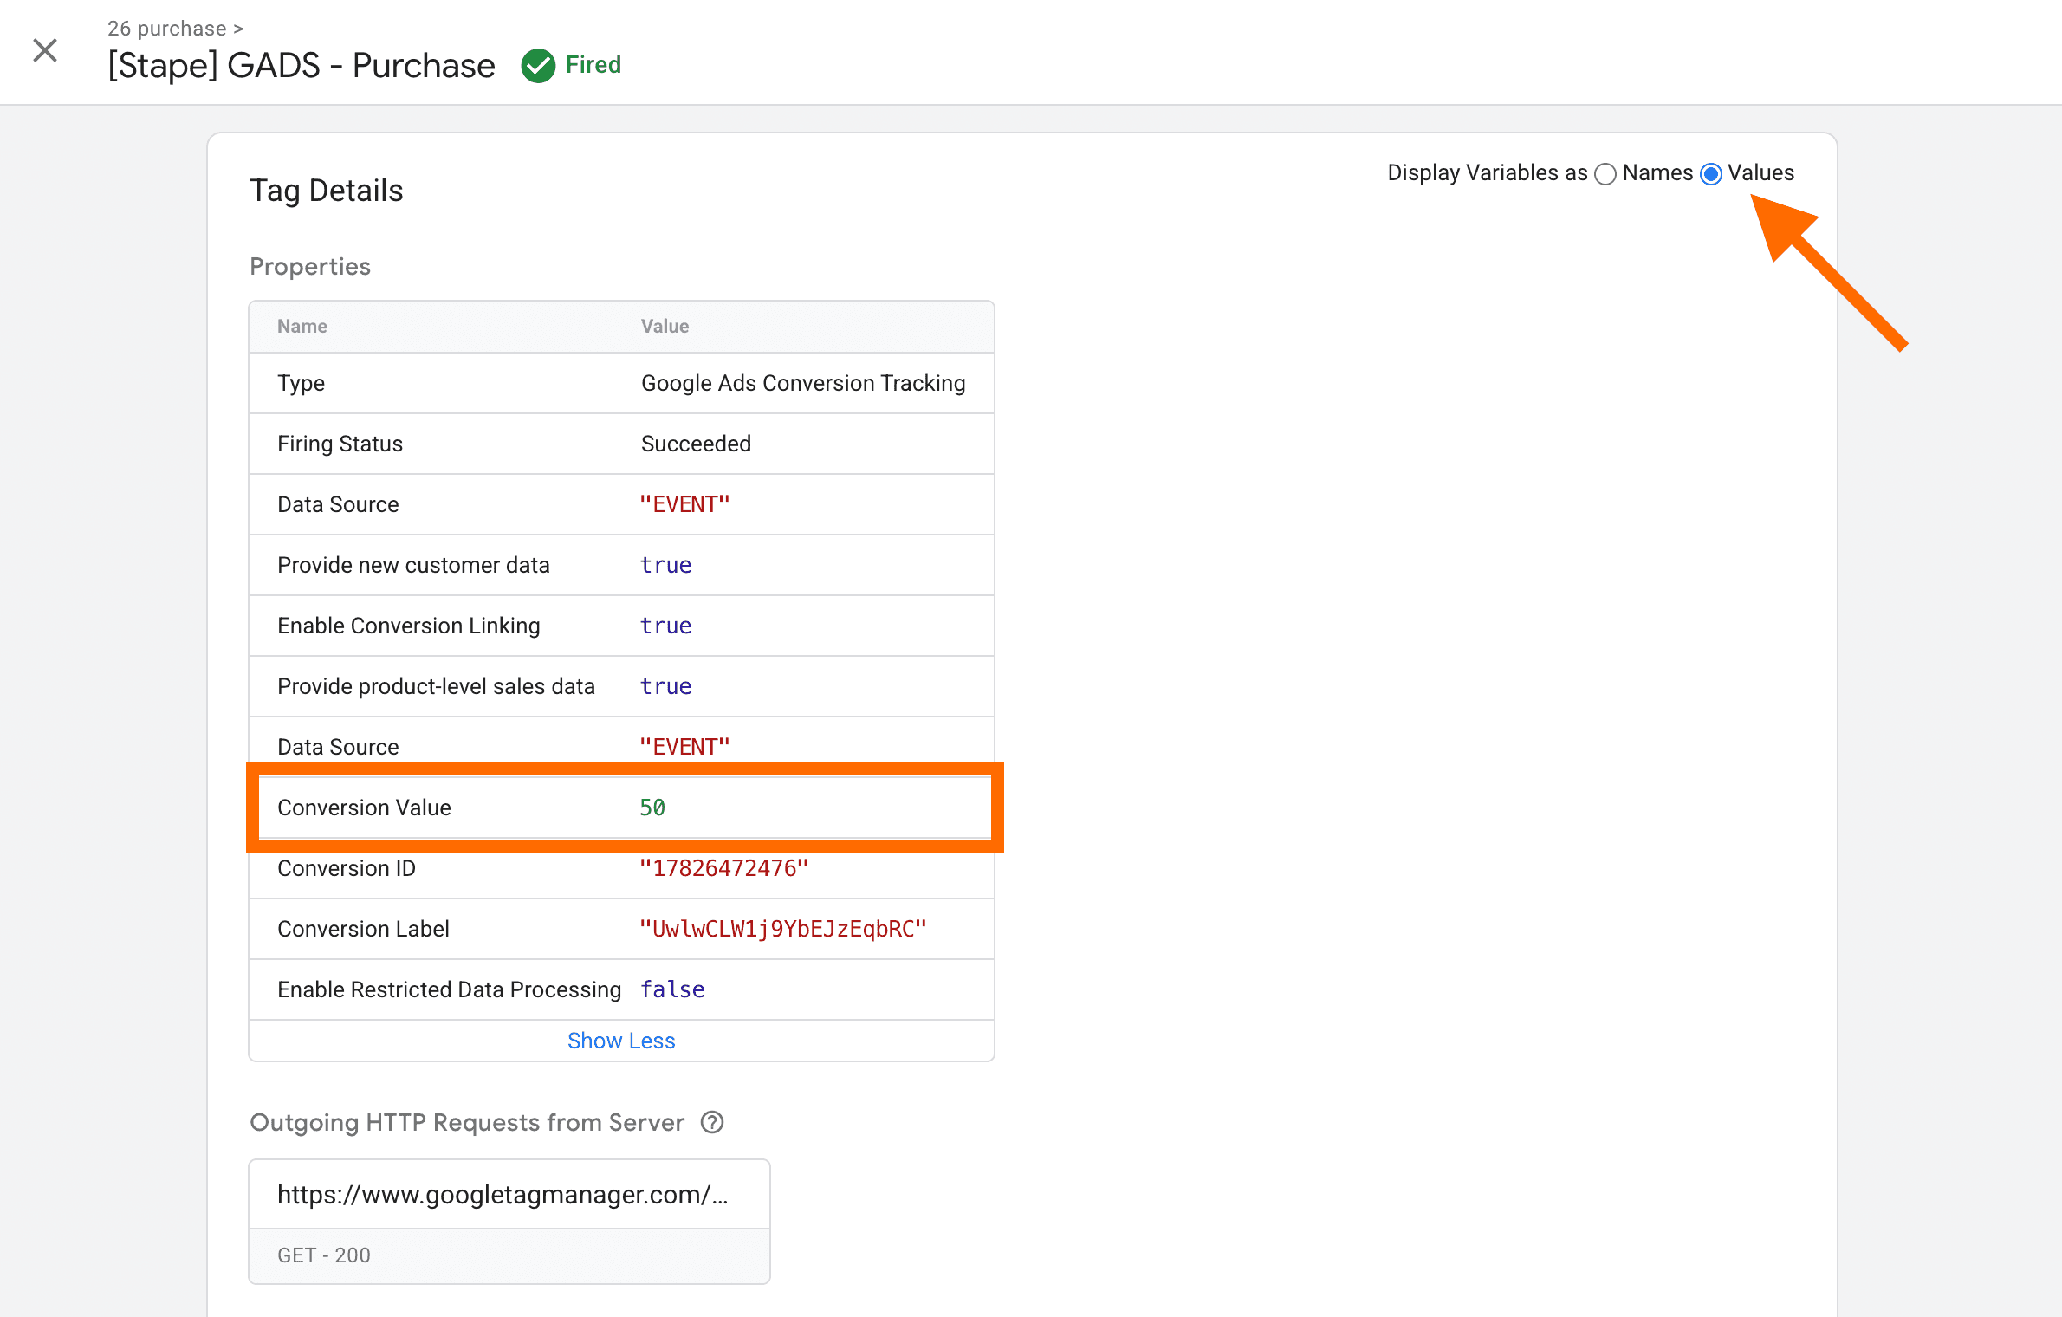Click the Value column header
The height and width of the screenshot is (1317, 2062).
click(x=665, y=327)
